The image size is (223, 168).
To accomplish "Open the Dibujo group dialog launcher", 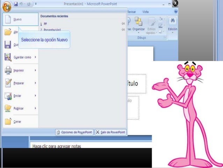I will (165, 38).
